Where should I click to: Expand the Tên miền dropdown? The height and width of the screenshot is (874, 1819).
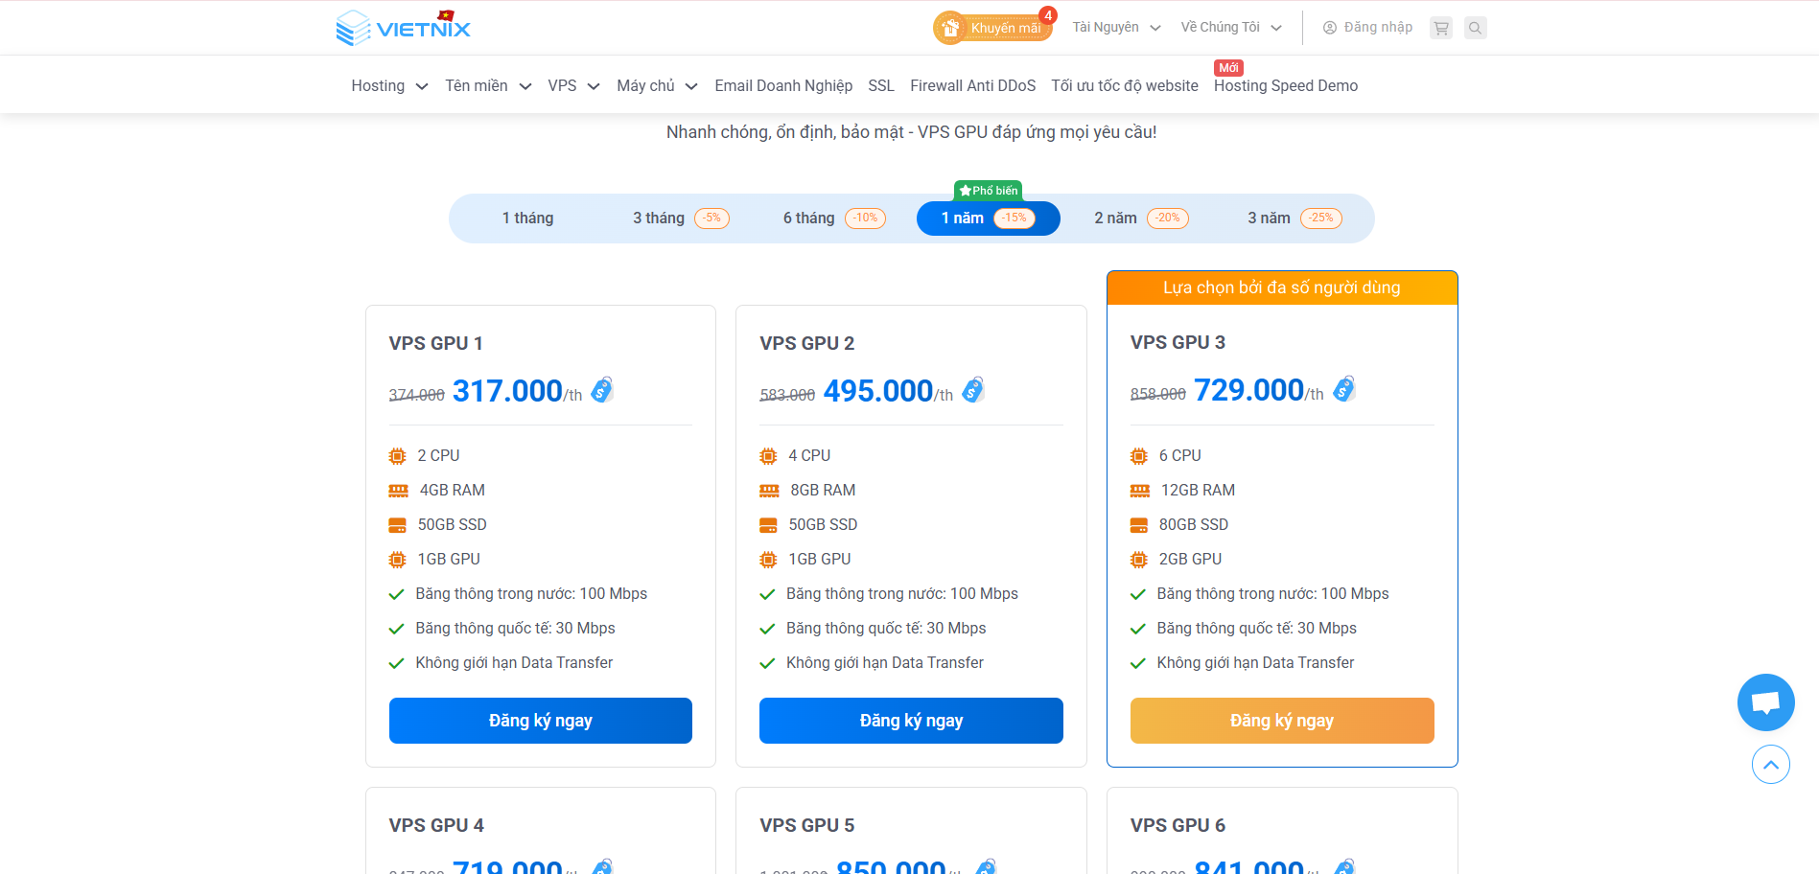coord(487,86)
